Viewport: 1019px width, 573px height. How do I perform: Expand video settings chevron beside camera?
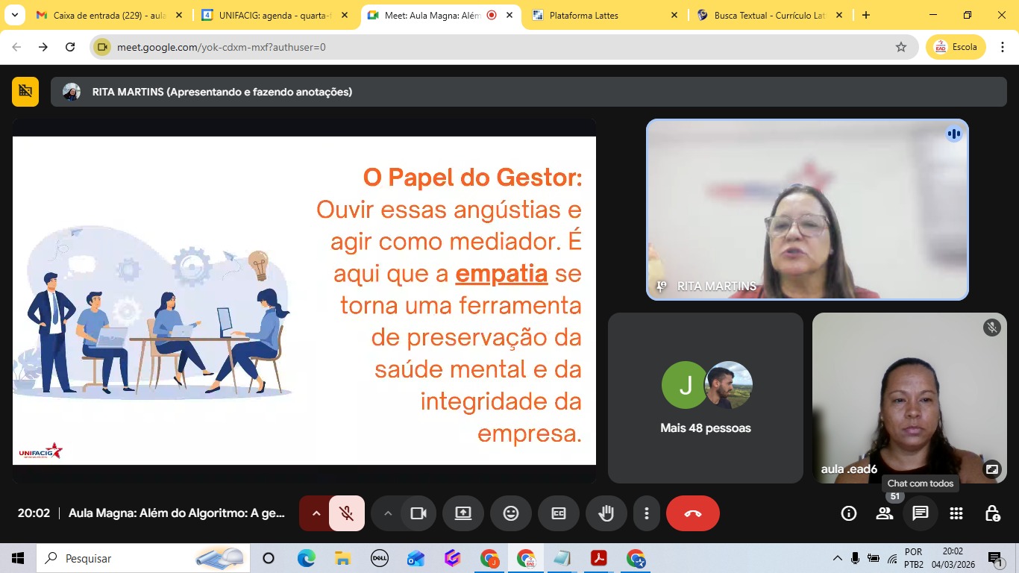pyautogui.click(x=387, y=513)
